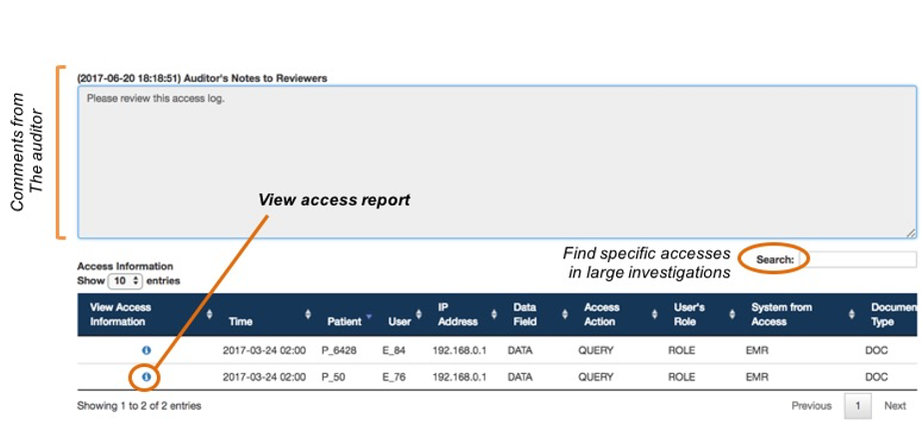This screenshot has height=423, width=921.
Task: Grab the notes textarea resize handle
Action: 911,232
